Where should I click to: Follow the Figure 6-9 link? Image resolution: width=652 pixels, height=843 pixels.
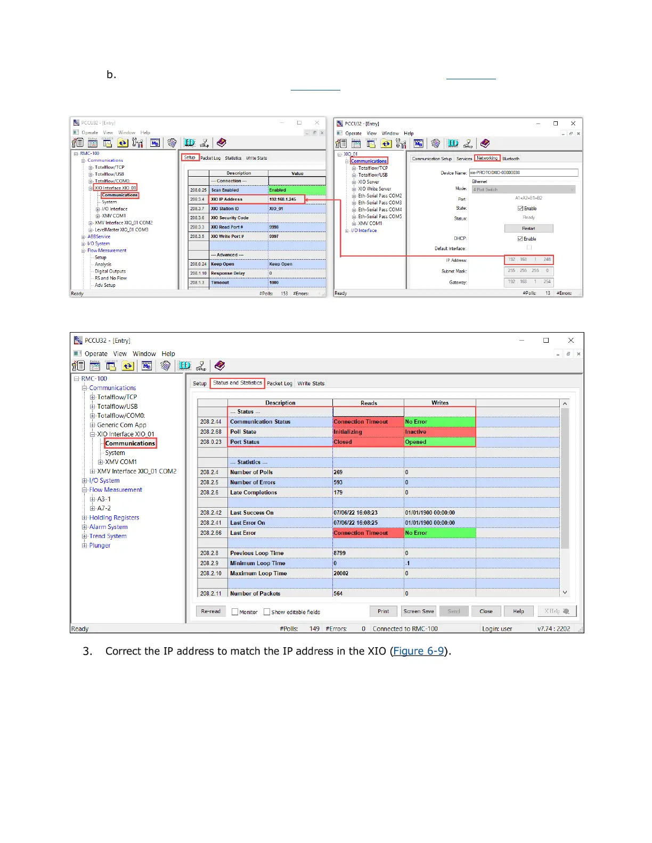(419, 651)
